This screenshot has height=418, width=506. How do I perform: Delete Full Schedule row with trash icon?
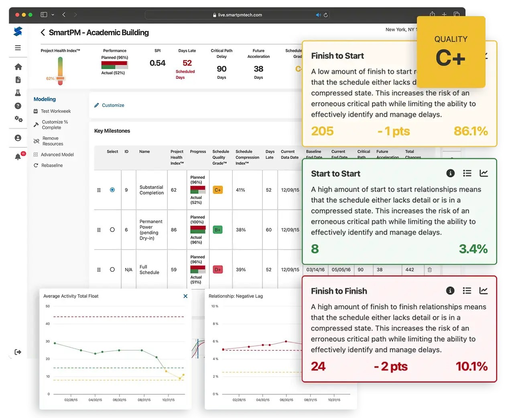[x=429, y=270]
